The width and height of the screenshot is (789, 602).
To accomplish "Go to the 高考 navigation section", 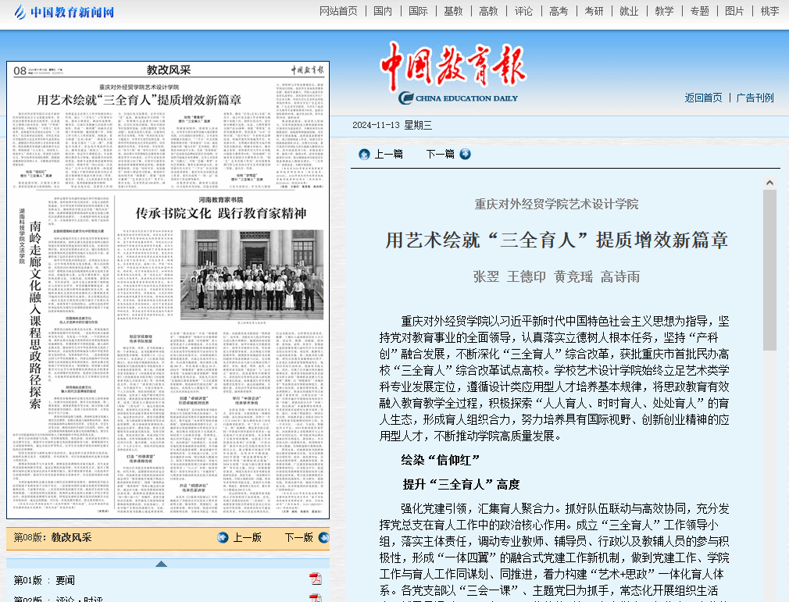I will [x=559, y=11].
